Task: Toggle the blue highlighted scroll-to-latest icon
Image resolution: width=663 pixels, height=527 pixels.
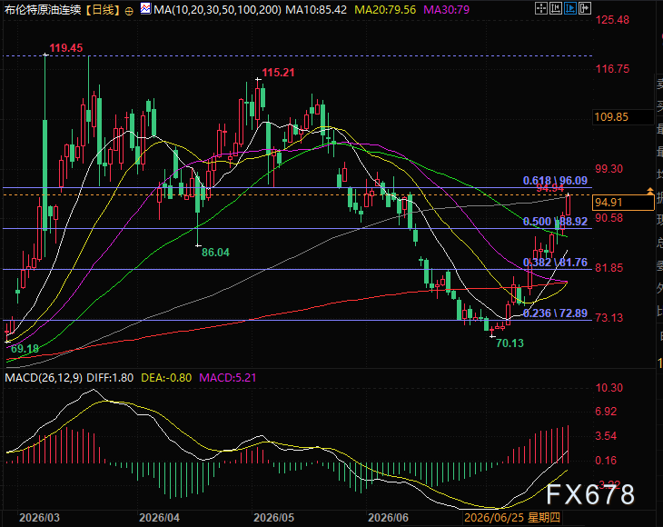Action: 570,8
